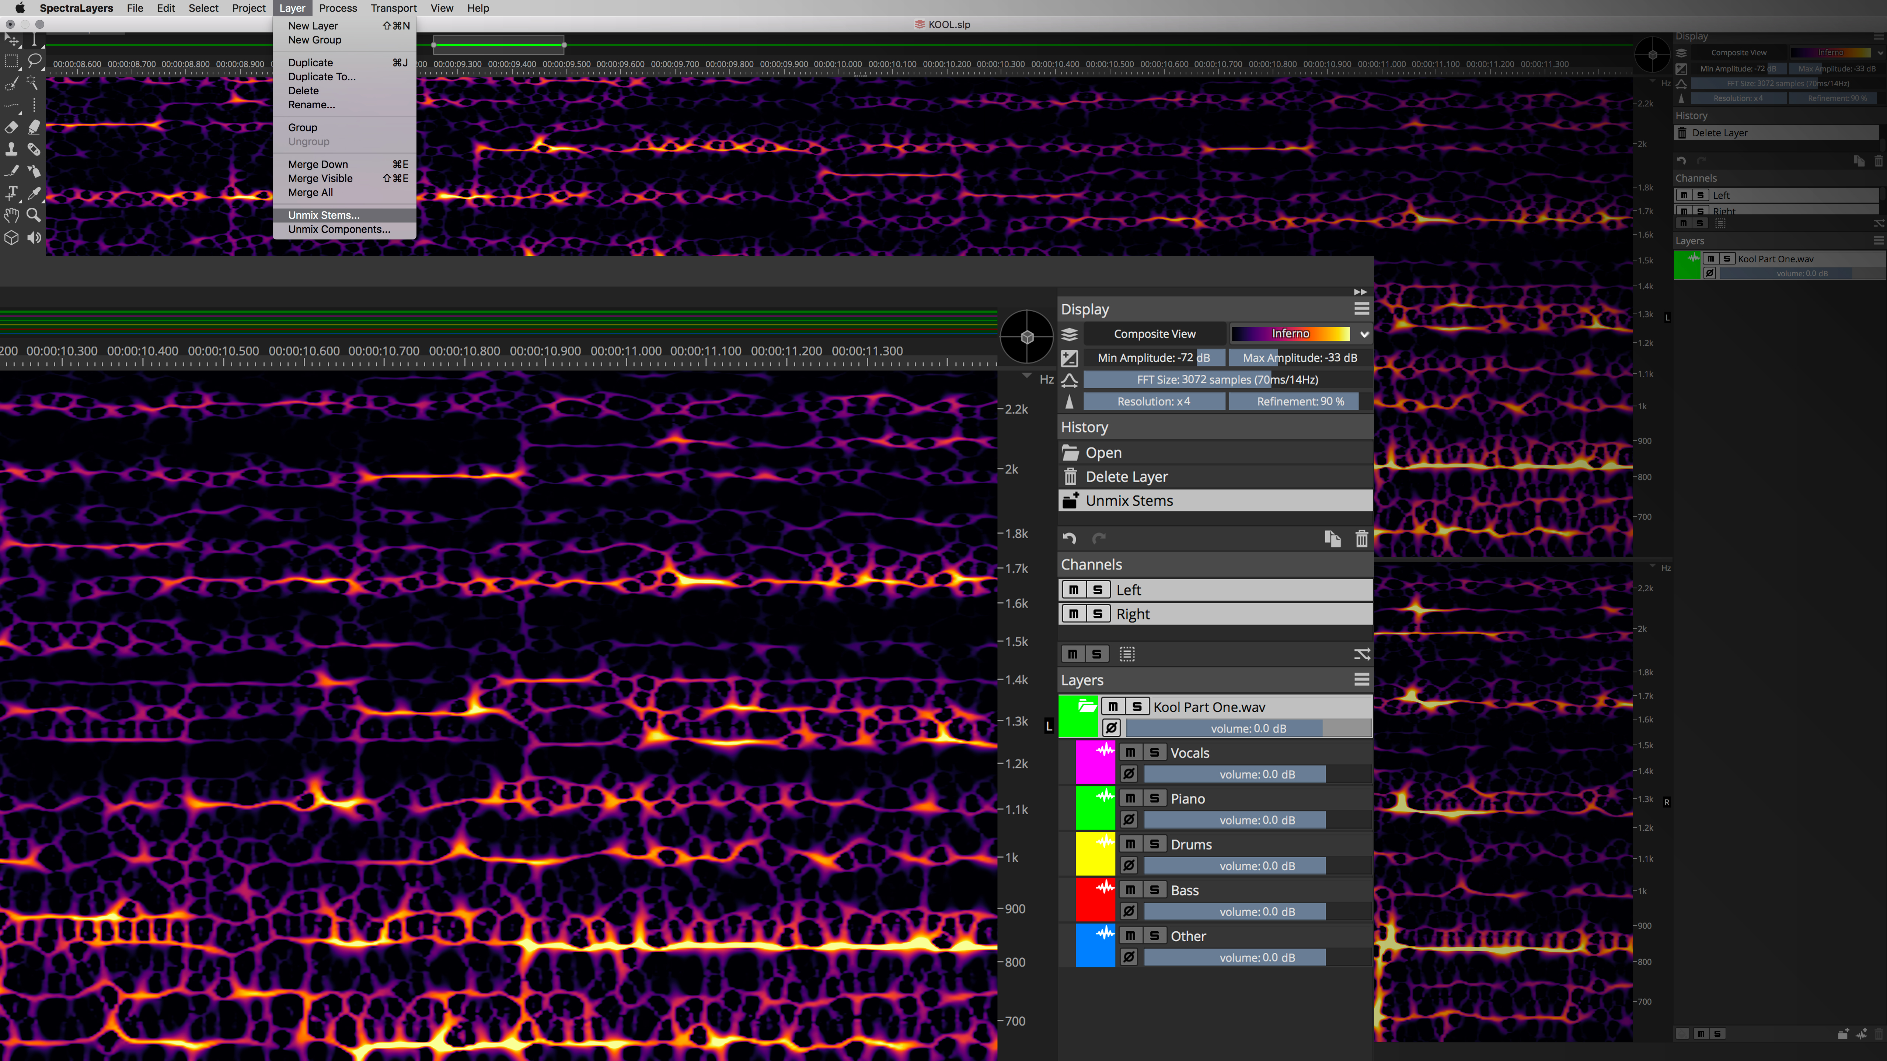Mute the Left channel
Viewport: 1887px width, 1061px height.
(1073, 590)
